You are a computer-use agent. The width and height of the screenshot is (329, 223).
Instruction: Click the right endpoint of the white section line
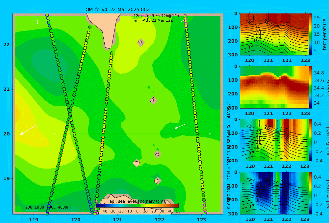coord(210,134)
